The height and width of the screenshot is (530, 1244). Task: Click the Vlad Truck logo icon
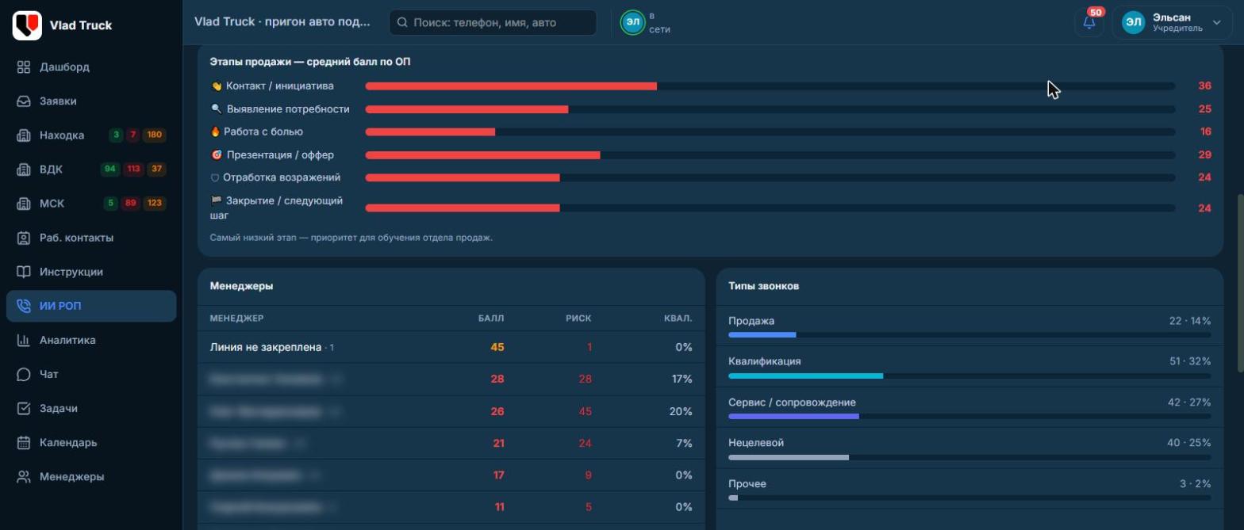pyautogui.click(x=27, y=25)
